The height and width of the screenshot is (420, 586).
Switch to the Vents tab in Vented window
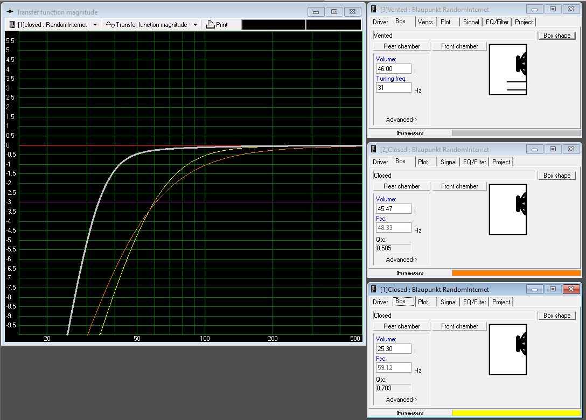pos(425,22)
